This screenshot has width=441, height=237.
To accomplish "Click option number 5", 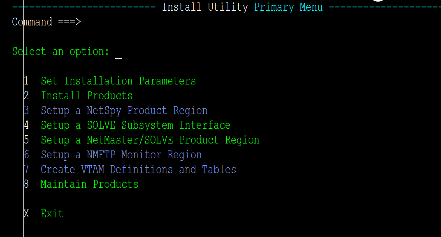I will pos(26,140).
